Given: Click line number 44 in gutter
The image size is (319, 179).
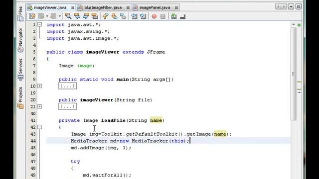Looking at the screenshot, I should click(x=33, y=141).
